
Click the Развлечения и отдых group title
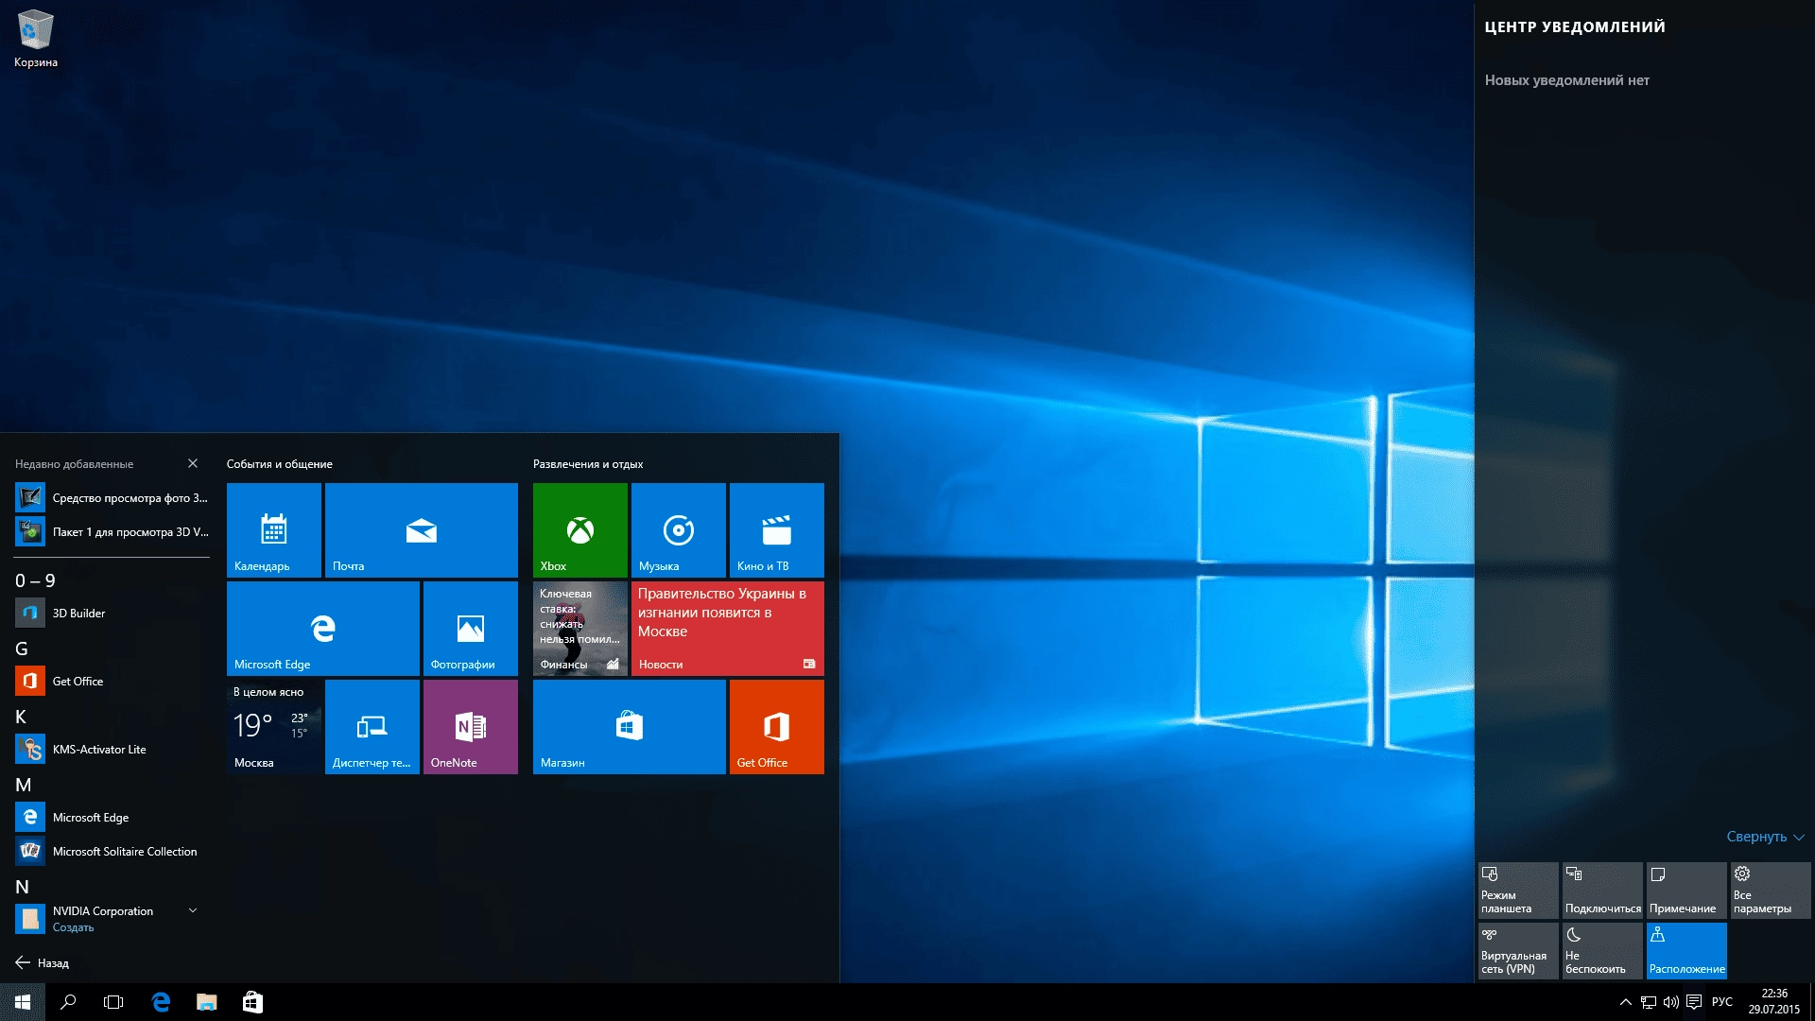pyautogui.click(x=588, y=464)
